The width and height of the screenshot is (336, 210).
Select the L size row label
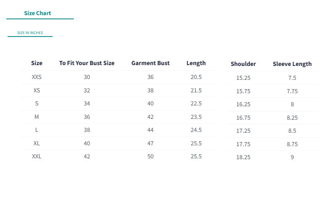point(37,130)
